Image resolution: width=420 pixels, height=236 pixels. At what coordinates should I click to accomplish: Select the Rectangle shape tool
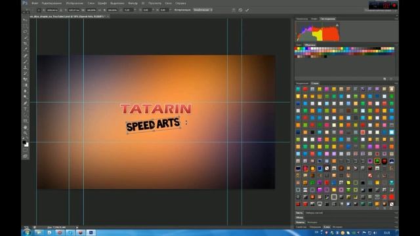click(25, 121)
